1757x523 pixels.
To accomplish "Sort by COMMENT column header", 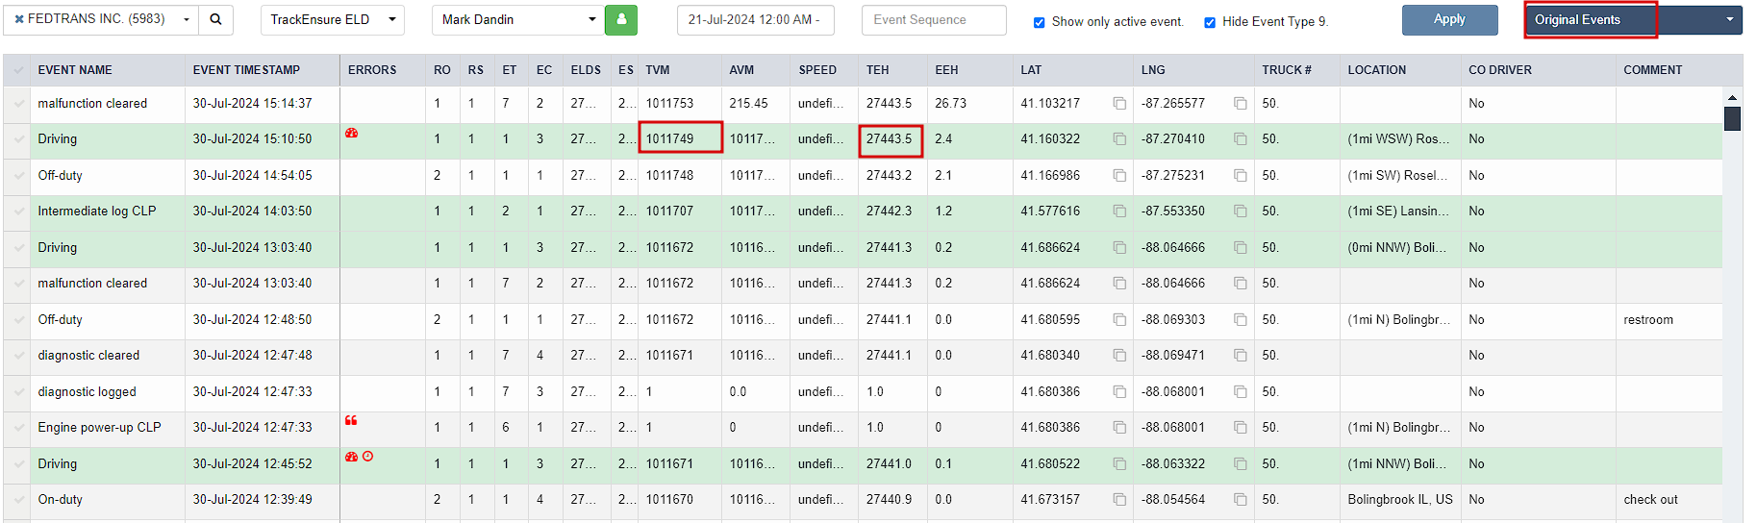I will [1652, 70].
